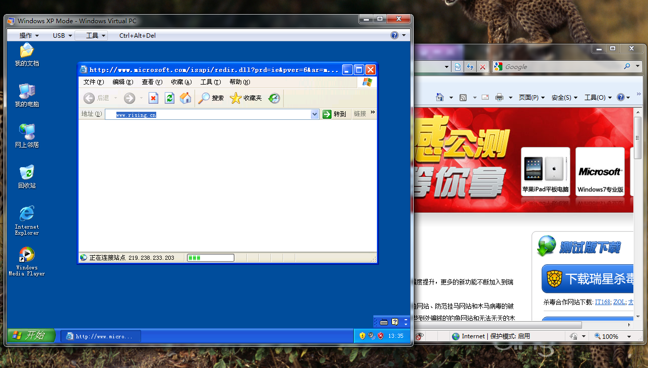Click the 苹果iPad平板电脑 prize thumbnail

pos(545,171)
